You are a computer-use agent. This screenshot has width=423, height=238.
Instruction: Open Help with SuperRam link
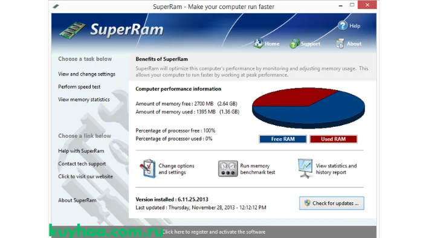point(81,151)
